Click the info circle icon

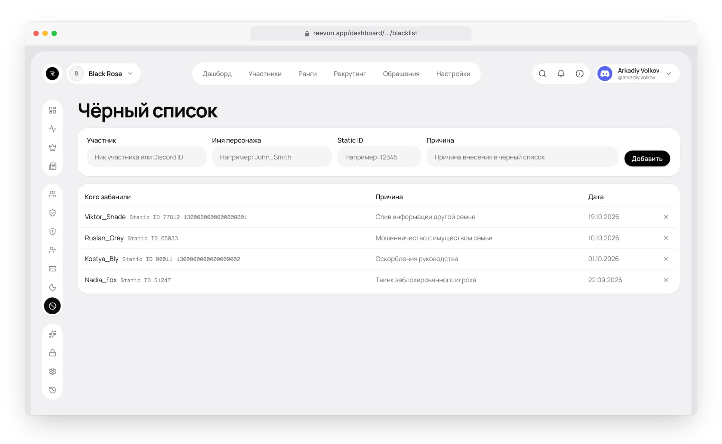(579, 73)
